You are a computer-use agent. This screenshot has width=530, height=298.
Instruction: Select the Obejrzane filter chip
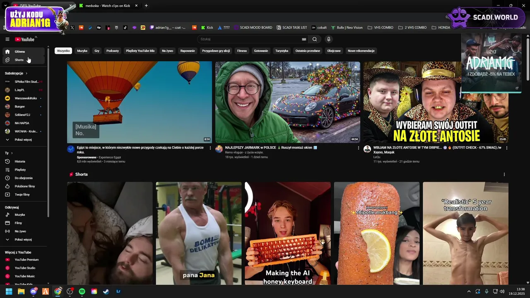334,51
